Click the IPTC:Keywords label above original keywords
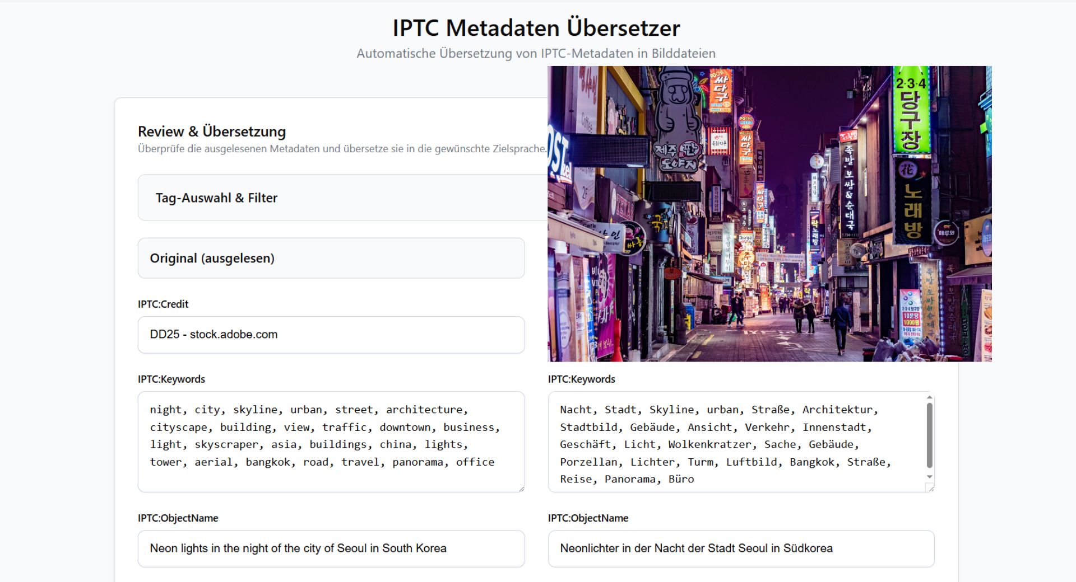This screenshot has height=582, width=1076. 171,379
